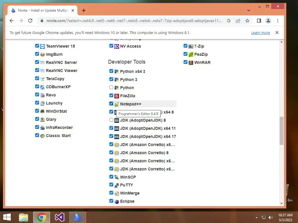Click the Amazon Corretto 8 box icon

pos(117,153)
